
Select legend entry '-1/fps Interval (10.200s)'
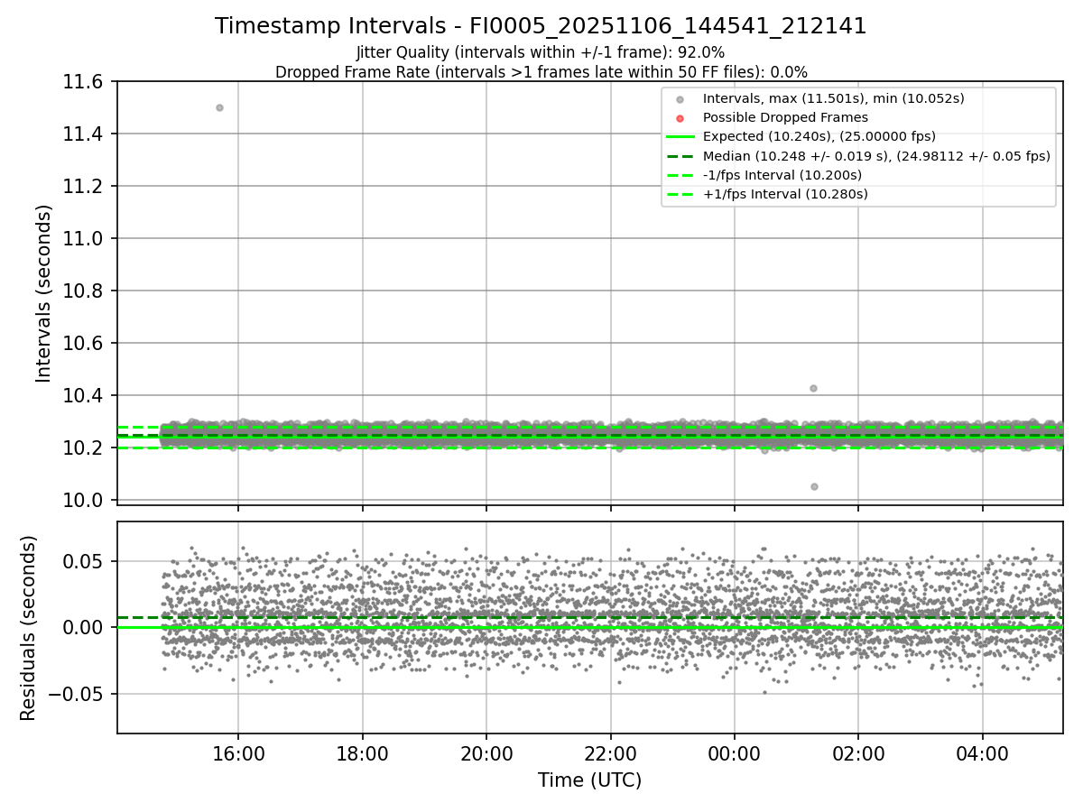pyautogui.click(x=782, y=174)
